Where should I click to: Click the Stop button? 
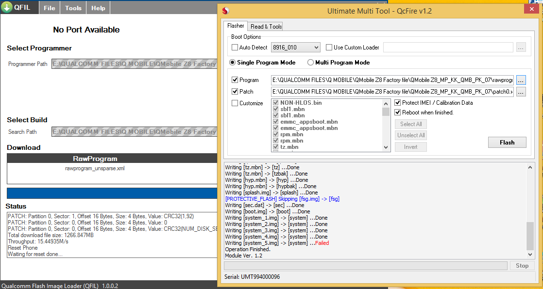pos(522,266)
